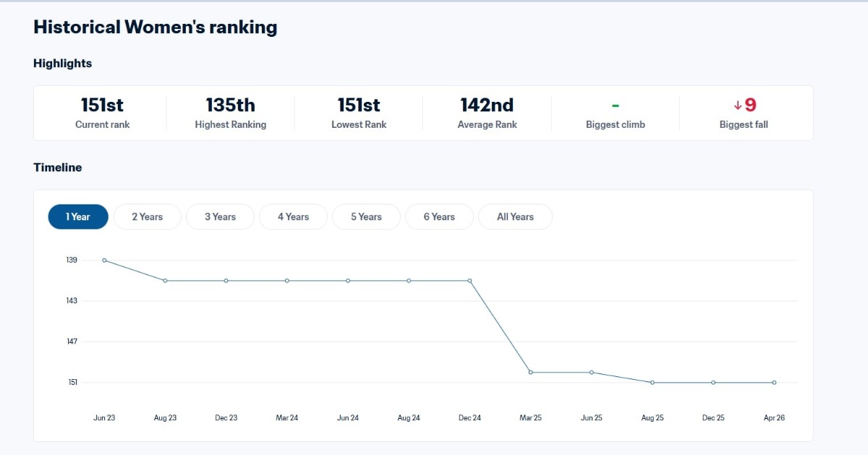This screenshot has width=868, height=455.
Task: Switch the chart to 5 Years
Action: click(x=366, y=217)
